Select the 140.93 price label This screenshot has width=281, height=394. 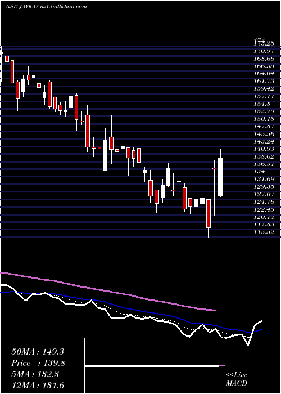pos(264,149)
